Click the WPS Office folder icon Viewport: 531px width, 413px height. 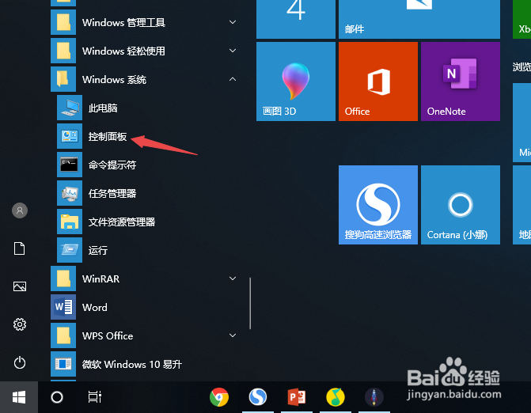63,335
